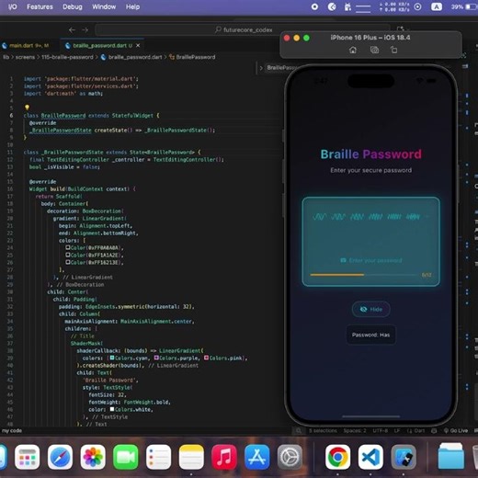Click the Color(0xFF1A1A2E) swatch
This screenshot has height=478, width=478.
coord(68,255)
